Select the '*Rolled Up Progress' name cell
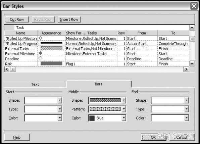 click(x=21, y=44)
